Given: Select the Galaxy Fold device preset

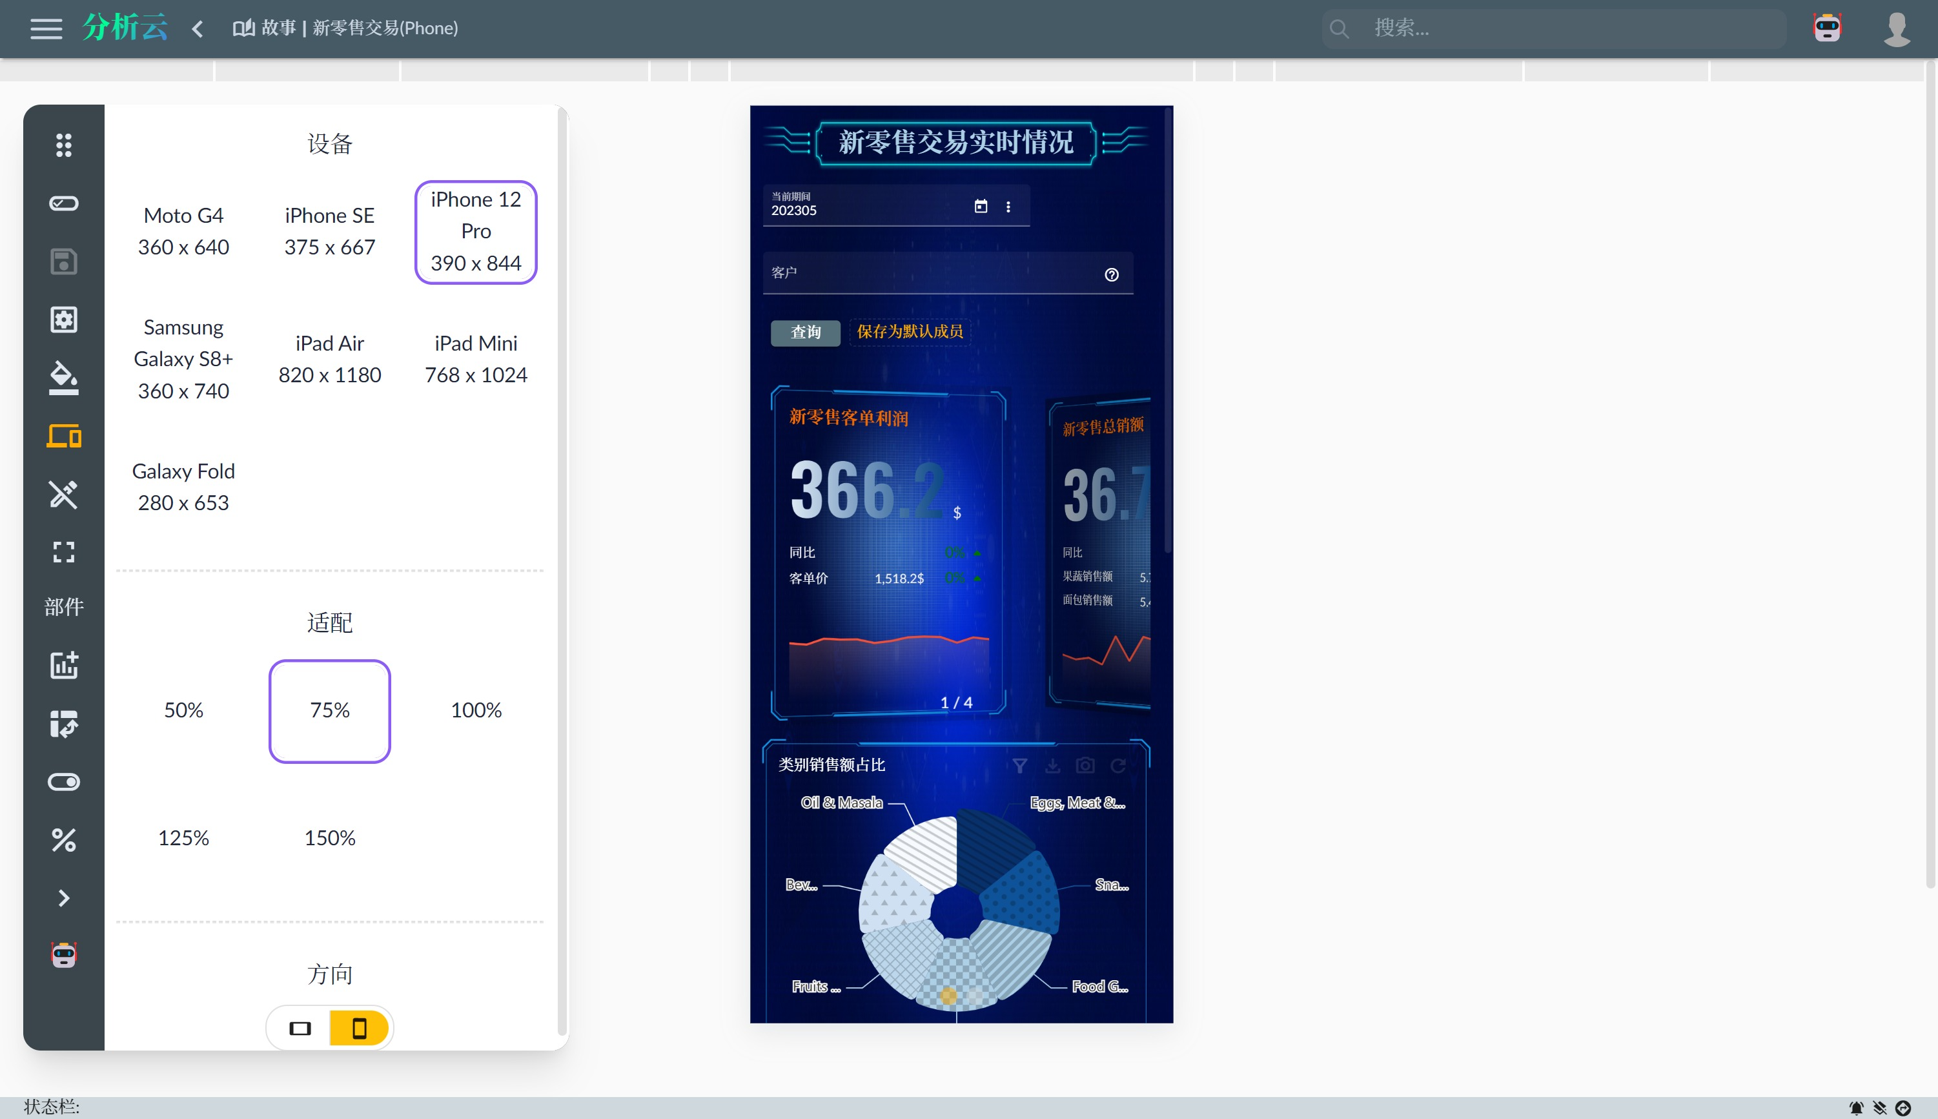Looking at the screenshot, I should pos(183,486).
